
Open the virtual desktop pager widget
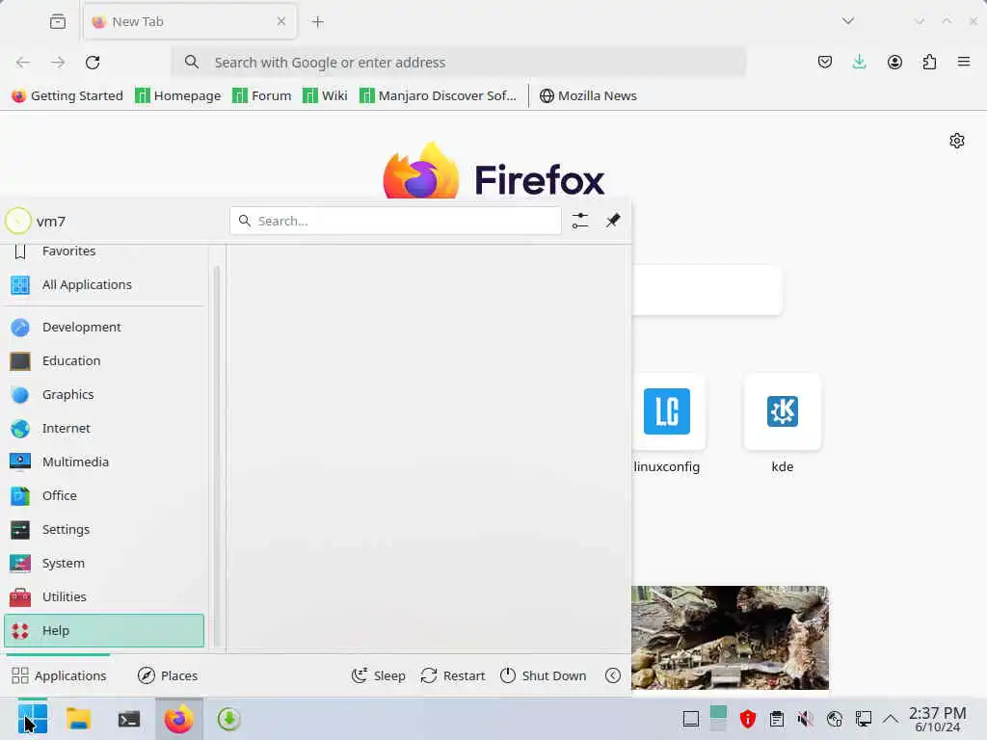click(x=718, y=719)
